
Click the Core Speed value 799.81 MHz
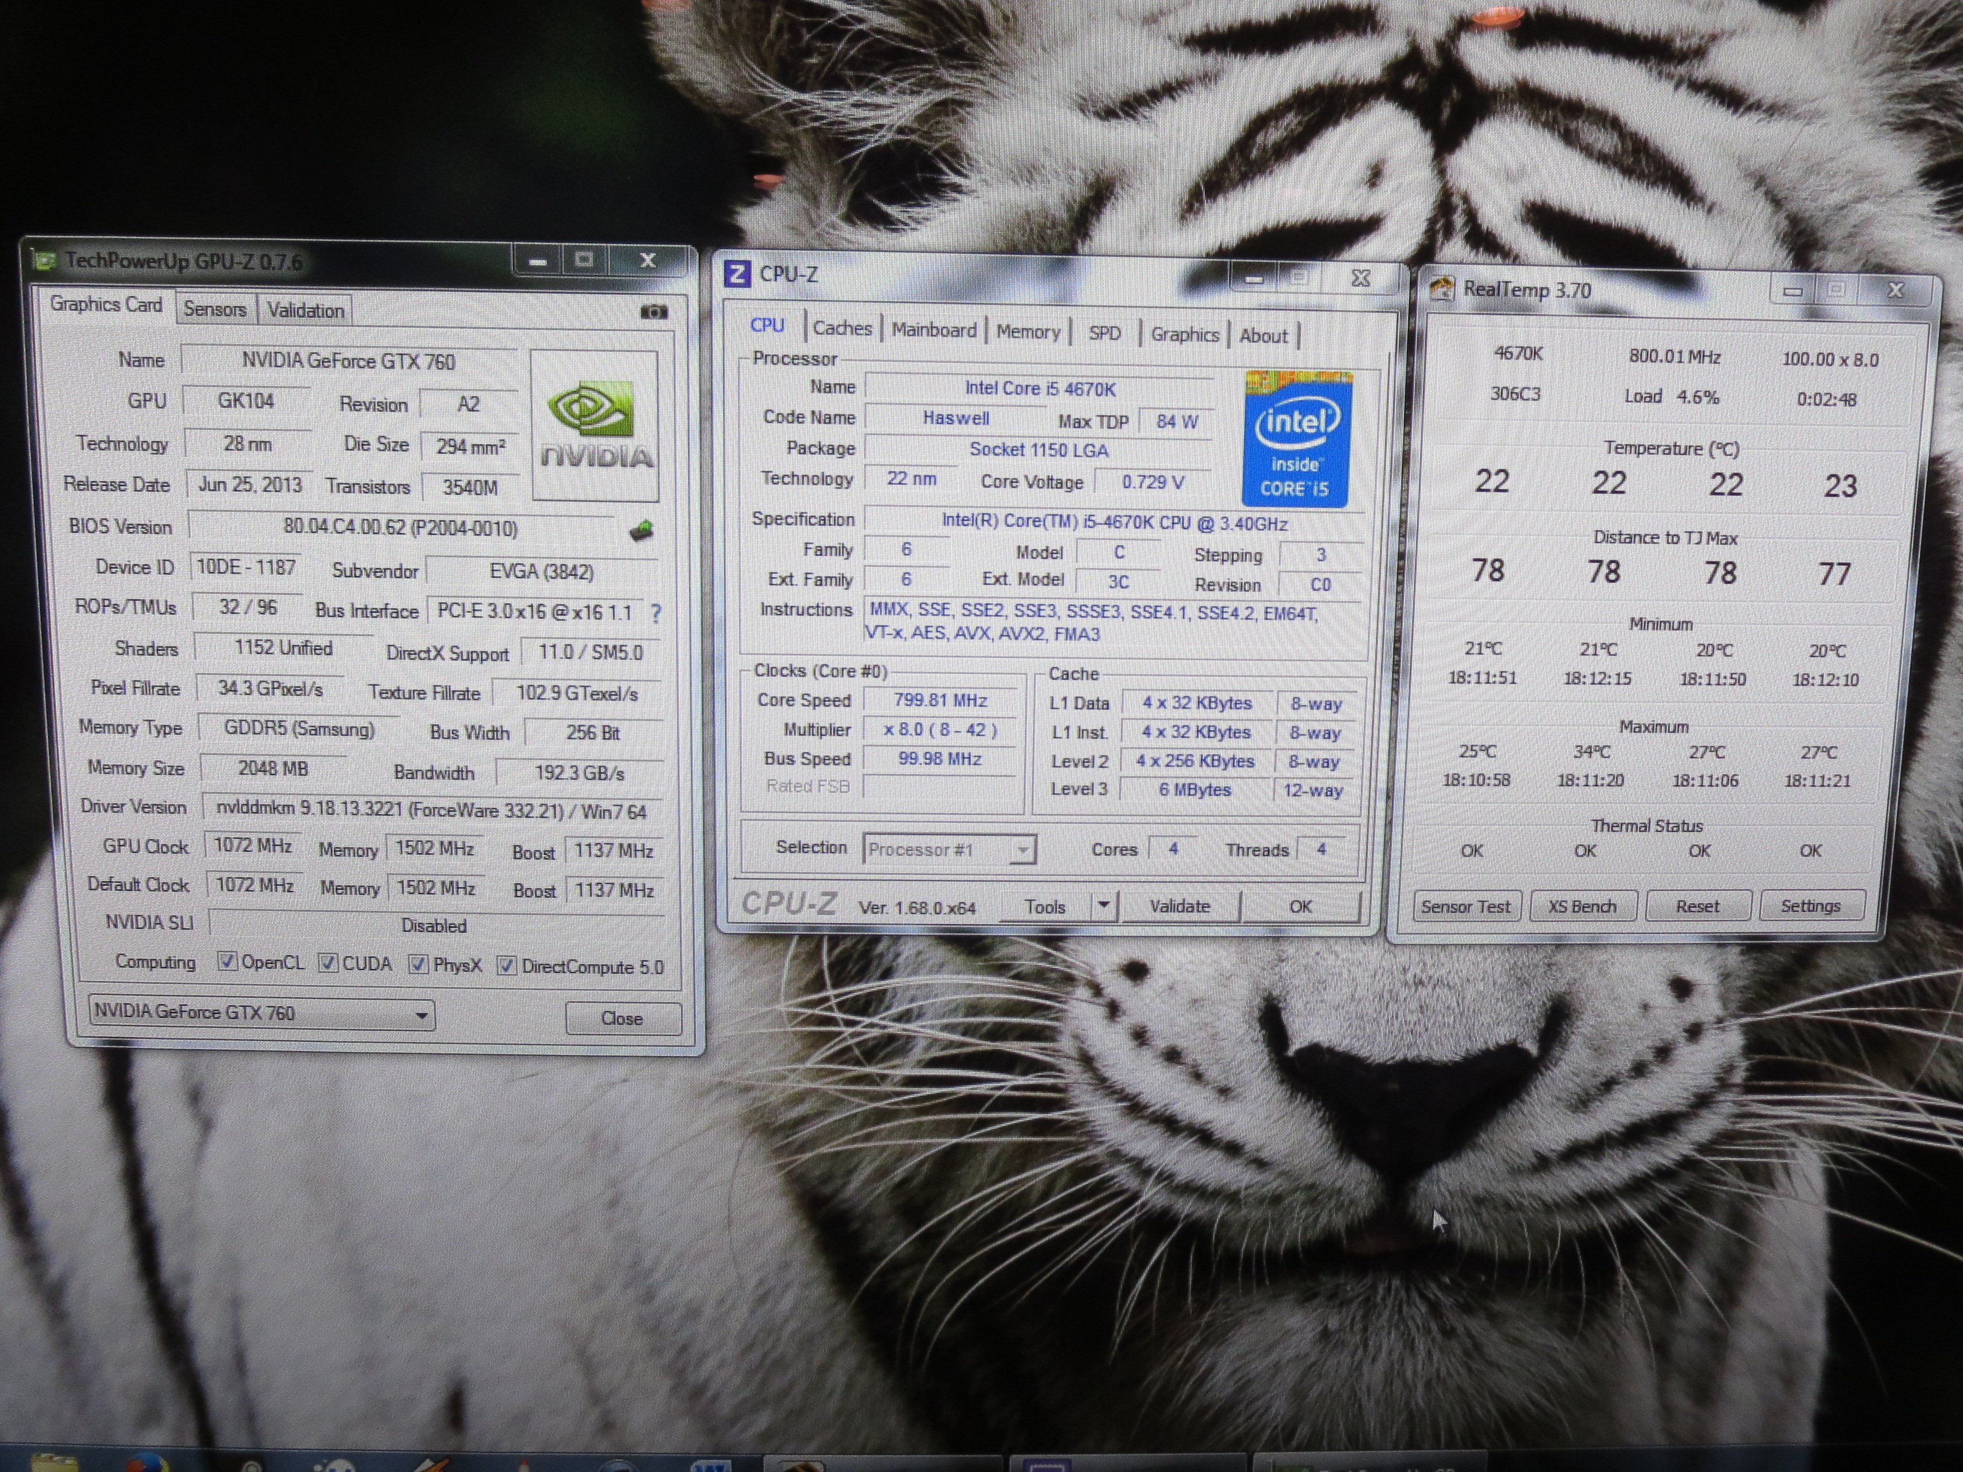[x=941, y=700]
